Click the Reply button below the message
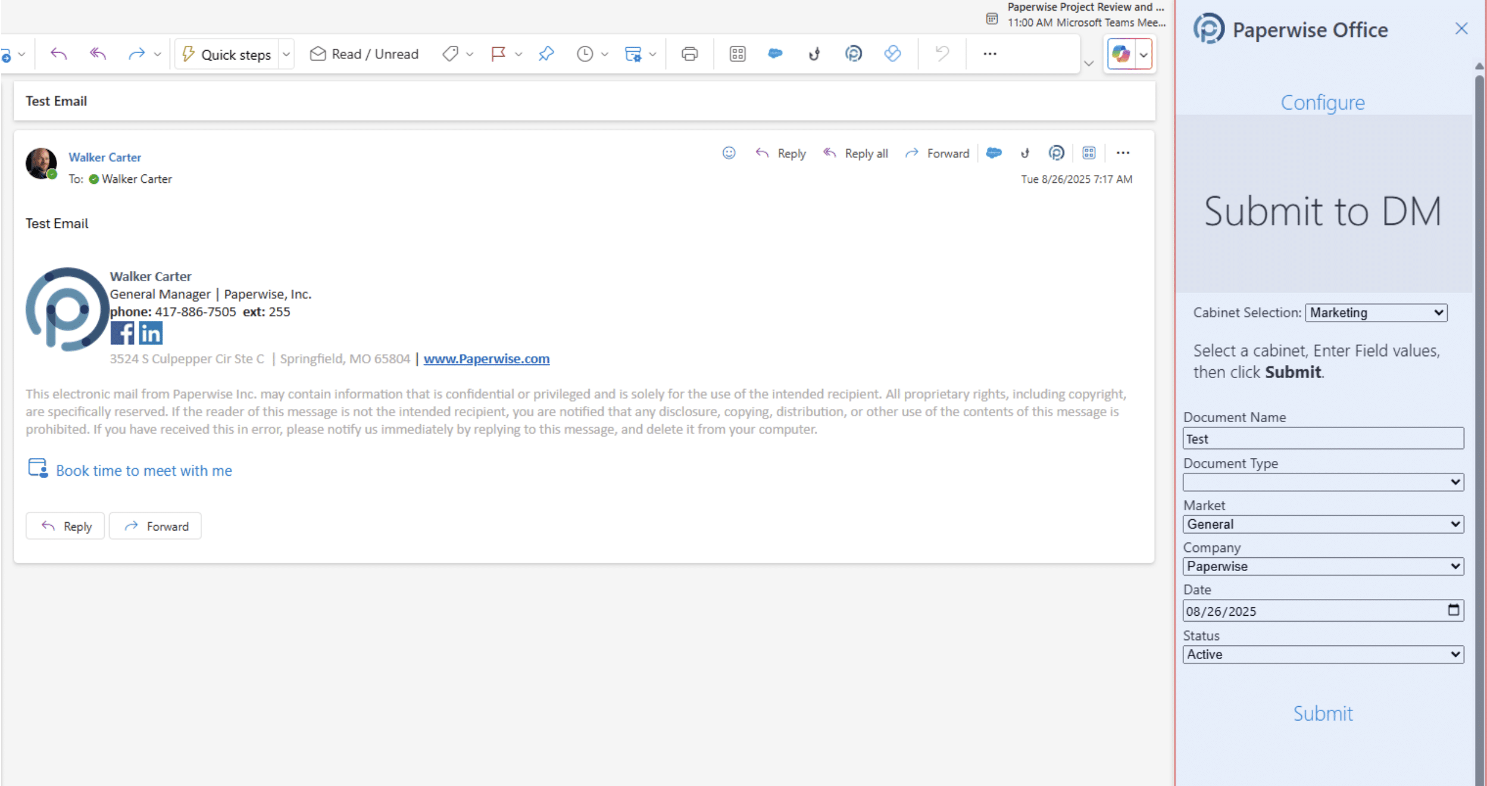1487x786 pixels. [x=65, y=526]
